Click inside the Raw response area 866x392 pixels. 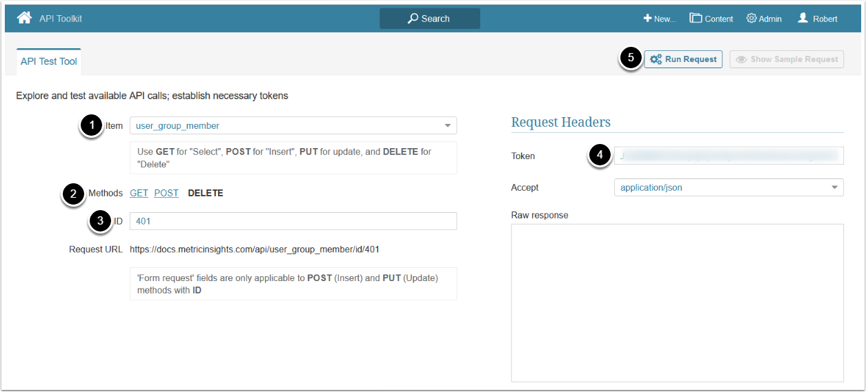pyautogui.click(x=677, y=302)
